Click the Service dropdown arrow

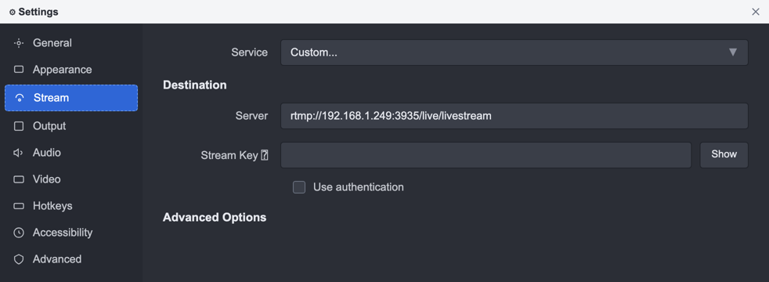(733, 52)
